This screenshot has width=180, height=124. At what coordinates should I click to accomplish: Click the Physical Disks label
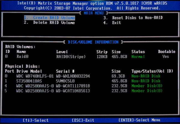pos(22,66)
